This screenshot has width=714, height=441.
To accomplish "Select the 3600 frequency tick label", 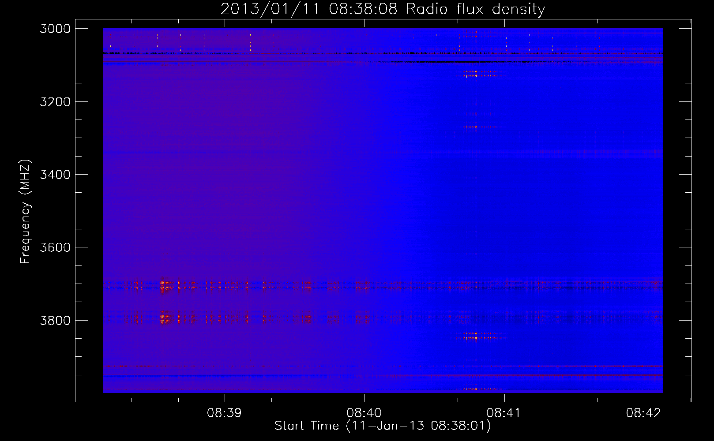I will (x=55, y=247).
